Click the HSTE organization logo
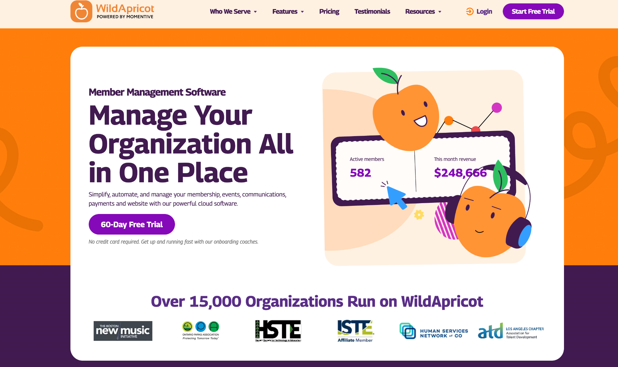 278,331
